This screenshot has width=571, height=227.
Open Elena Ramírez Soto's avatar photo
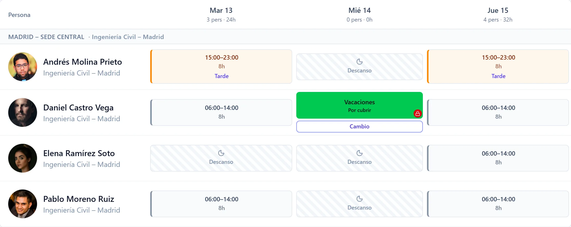(x=23, y=158)
